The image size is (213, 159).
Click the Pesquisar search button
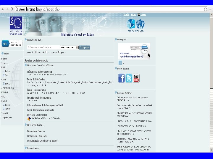click(x=85, y=47)
